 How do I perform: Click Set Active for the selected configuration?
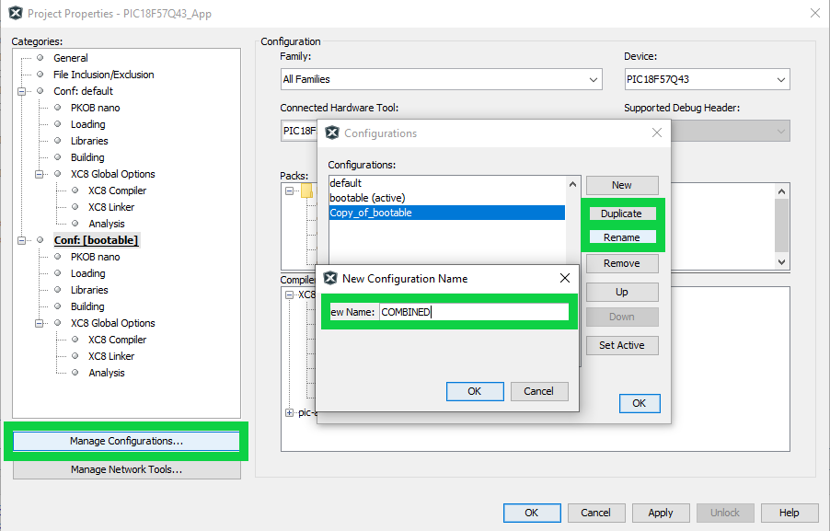coord(621,345)
